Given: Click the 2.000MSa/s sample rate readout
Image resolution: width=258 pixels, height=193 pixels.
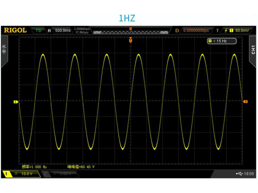Looking at the screenshot, I should coord(82,29).
